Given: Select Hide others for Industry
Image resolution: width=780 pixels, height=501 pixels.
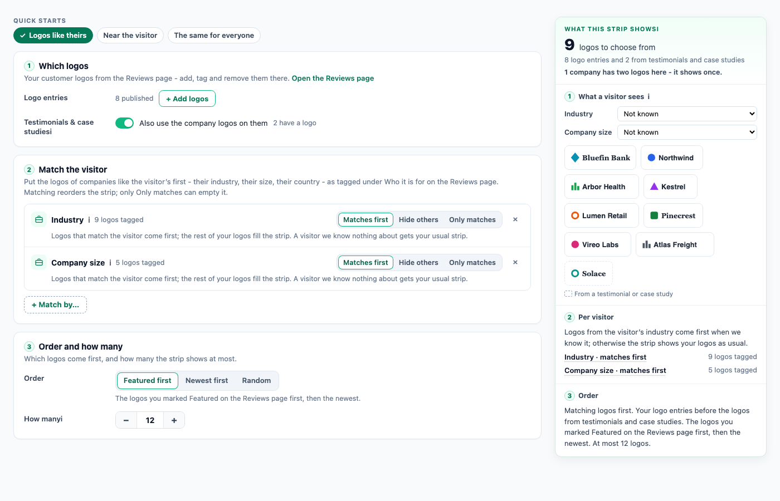Looking at the screenshot, I should point(418,219).
